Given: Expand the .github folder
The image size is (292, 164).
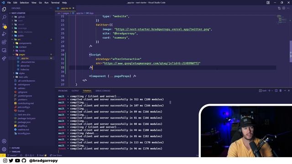Looking at the screenshot, I should point(21,17).
